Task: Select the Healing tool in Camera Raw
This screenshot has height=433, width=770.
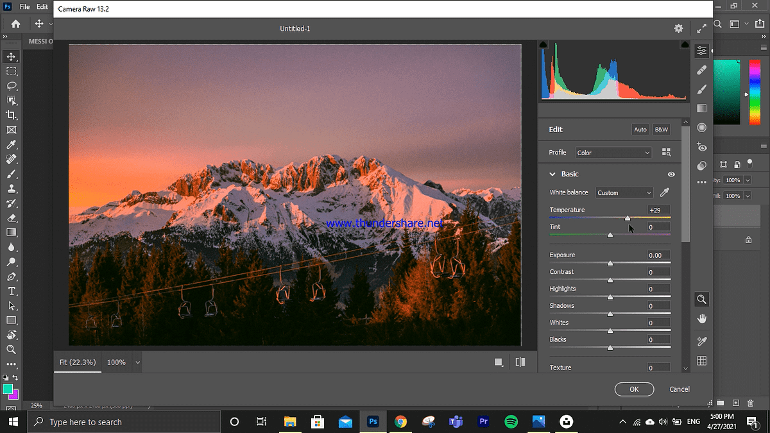Action: 701,69
